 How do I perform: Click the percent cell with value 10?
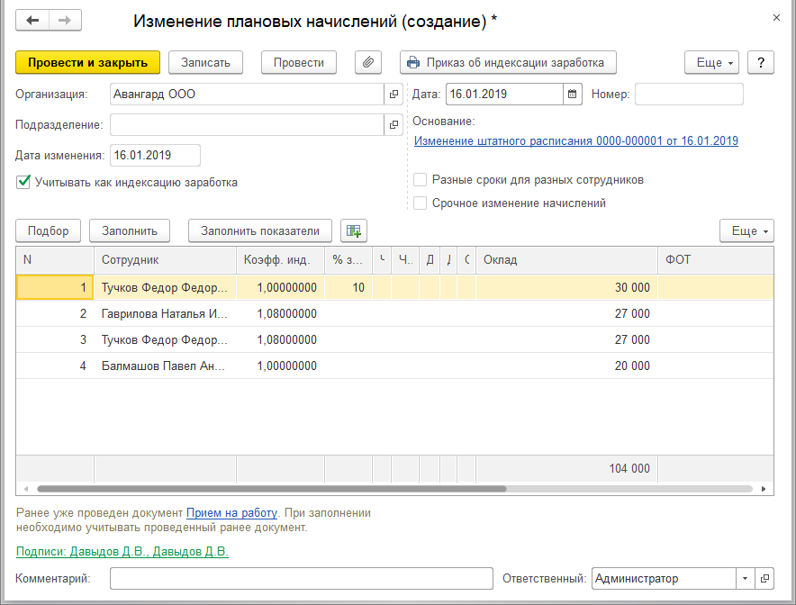click(348, 287)
